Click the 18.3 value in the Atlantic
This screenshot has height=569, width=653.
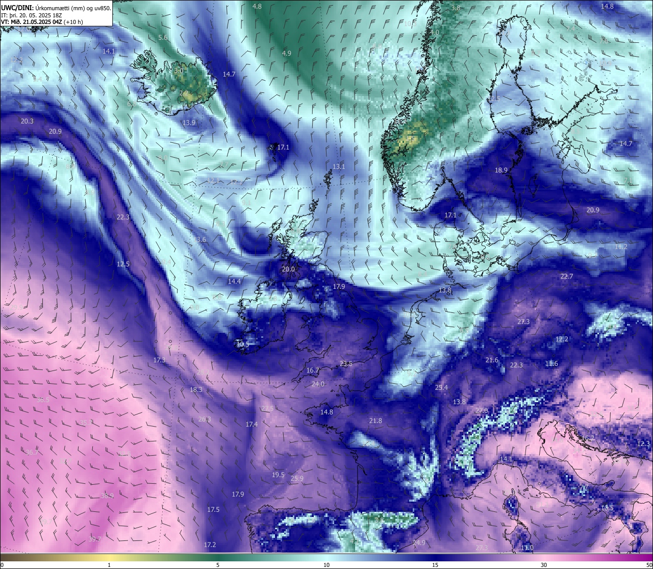tap(196, 389)
